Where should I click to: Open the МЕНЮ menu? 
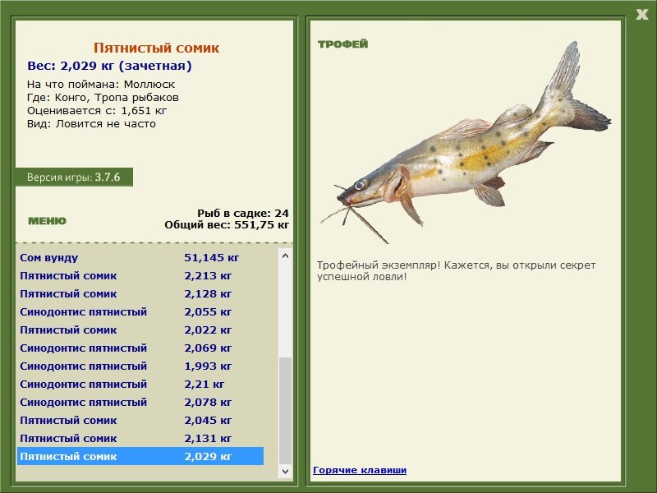click(x=47, y=221)
